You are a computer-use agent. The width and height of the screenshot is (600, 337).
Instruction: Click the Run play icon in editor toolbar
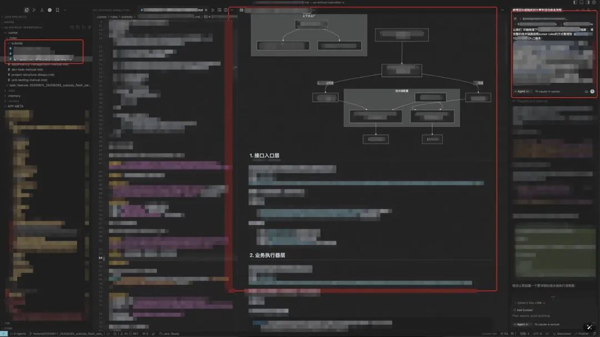(x=213, y=10)
